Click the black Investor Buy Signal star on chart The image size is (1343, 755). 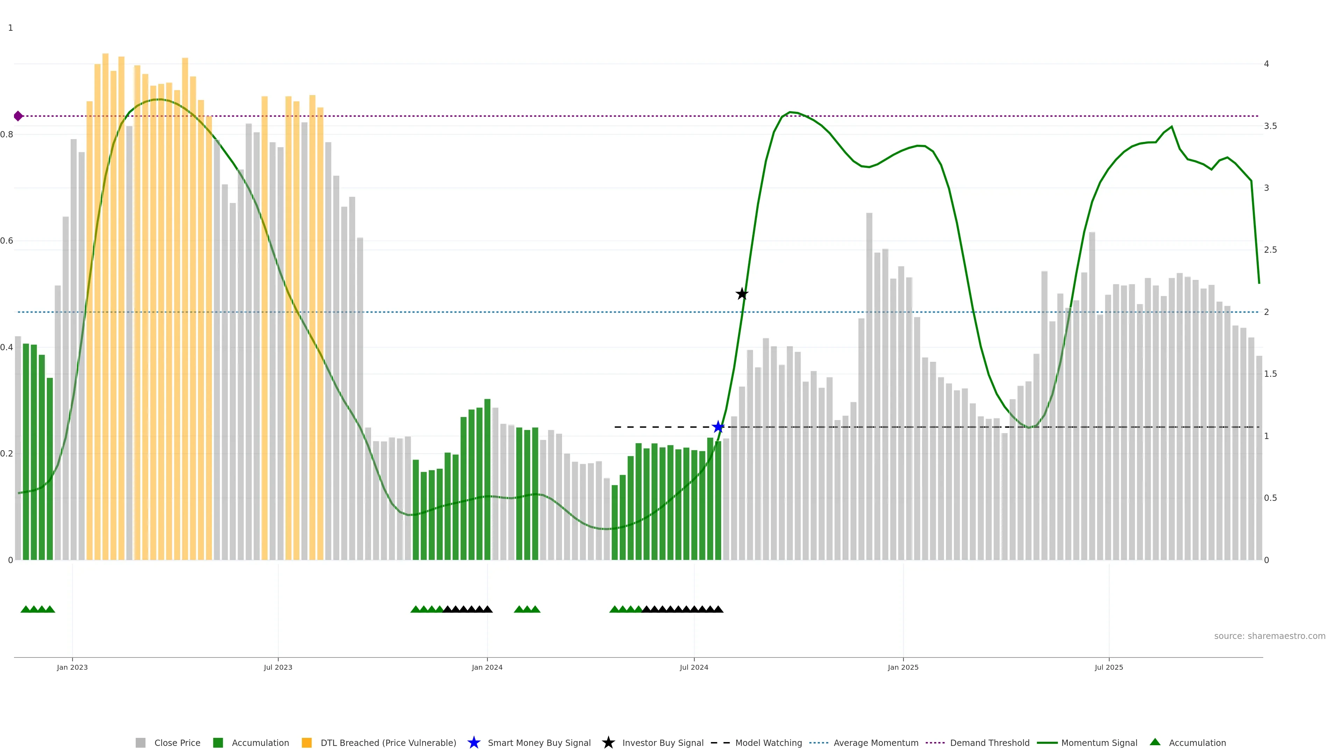click(x=742, y=294)
